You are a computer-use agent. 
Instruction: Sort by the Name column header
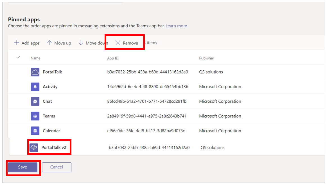(x=35, y=58)
